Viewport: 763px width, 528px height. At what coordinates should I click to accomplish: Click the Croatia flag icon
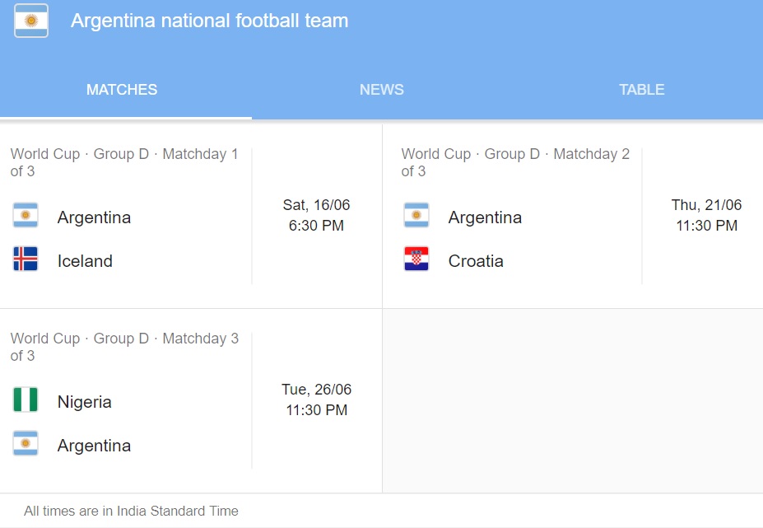coord(416,259)
